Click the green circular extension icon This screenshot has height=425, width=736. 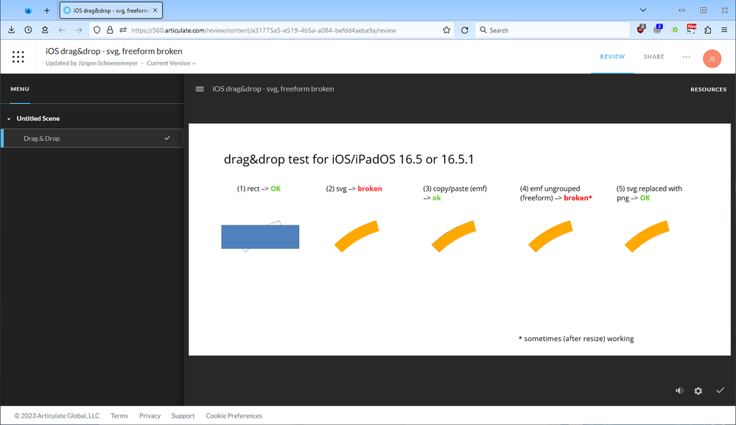pos(675,30)
